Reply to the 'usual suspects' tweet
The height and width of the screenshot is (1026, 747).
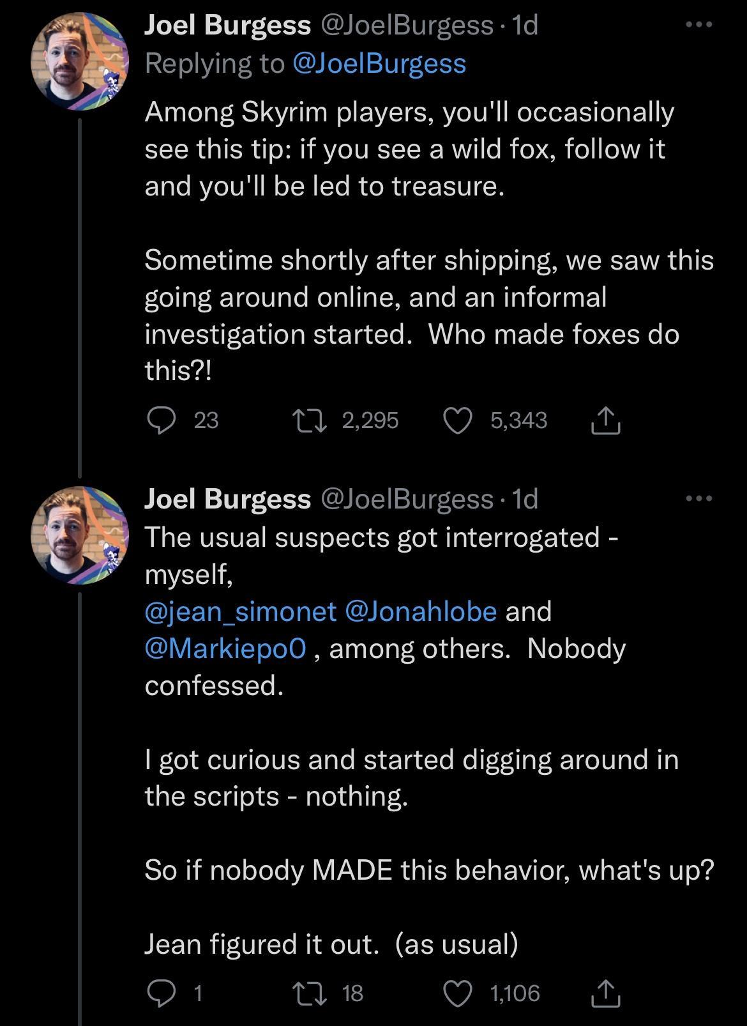click(x=162, y=993)
